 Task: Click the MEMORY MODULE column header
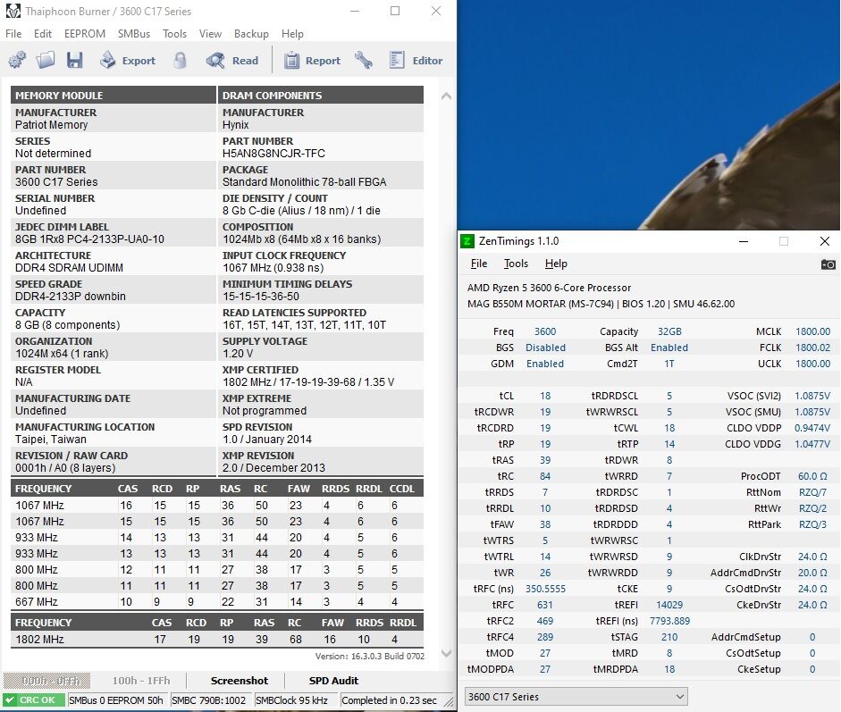click(x=114, y=95)
